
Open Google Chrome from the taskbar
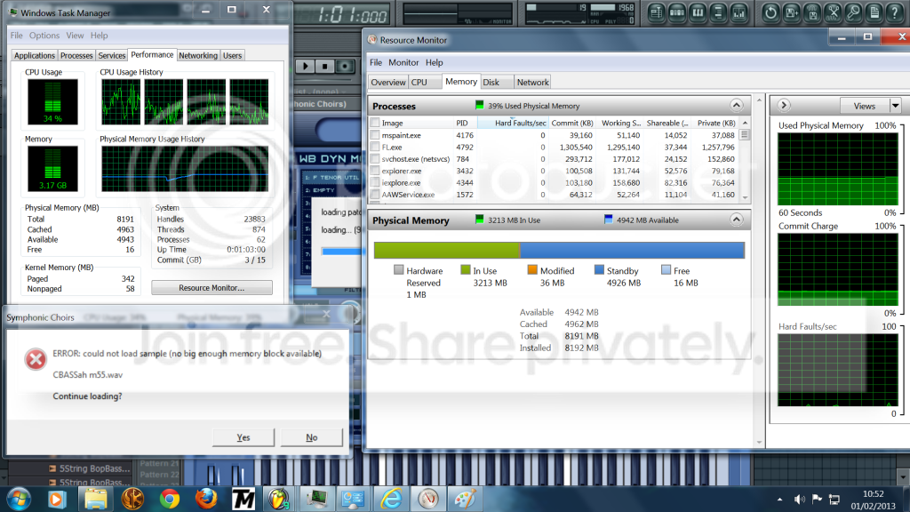[x=170, y=500]
